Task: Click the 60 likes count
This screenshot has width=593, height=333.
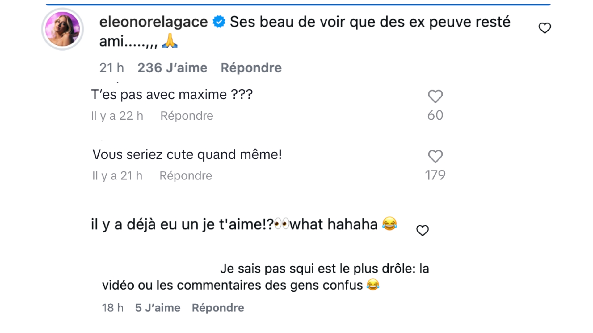Action: pos(435,115)
